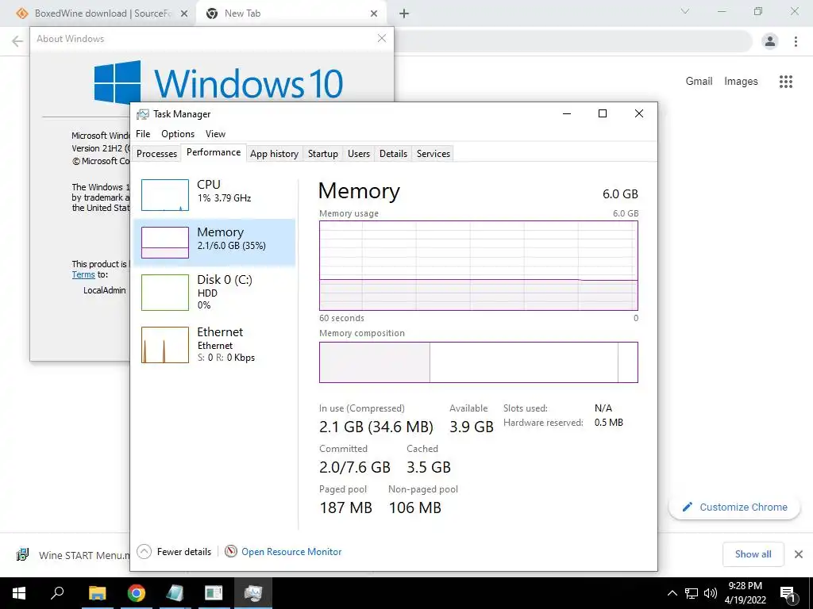Open Task Manager File menu

point(143,133)
